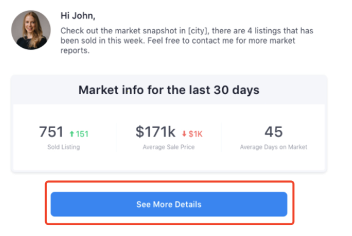Screen dimensions: 352x236
Task: Click the agent's profile photo
Action: [x=31, y=30]
